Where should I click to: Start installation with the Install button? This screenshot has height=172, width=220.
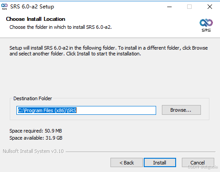pos(160,163)
